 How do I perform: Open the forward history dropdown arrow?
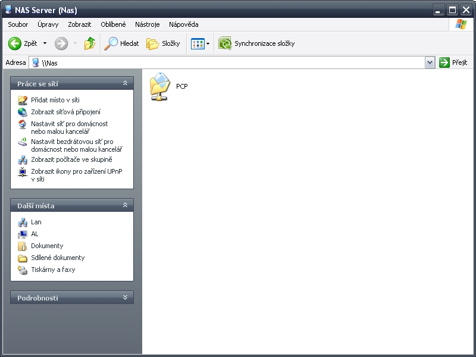tap(75, 43)
